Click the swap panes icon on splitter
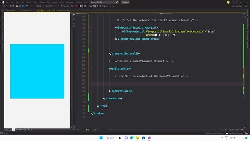The width and height of the screenshot is (250, 141). pyautogui.click(x=74, y=19)
